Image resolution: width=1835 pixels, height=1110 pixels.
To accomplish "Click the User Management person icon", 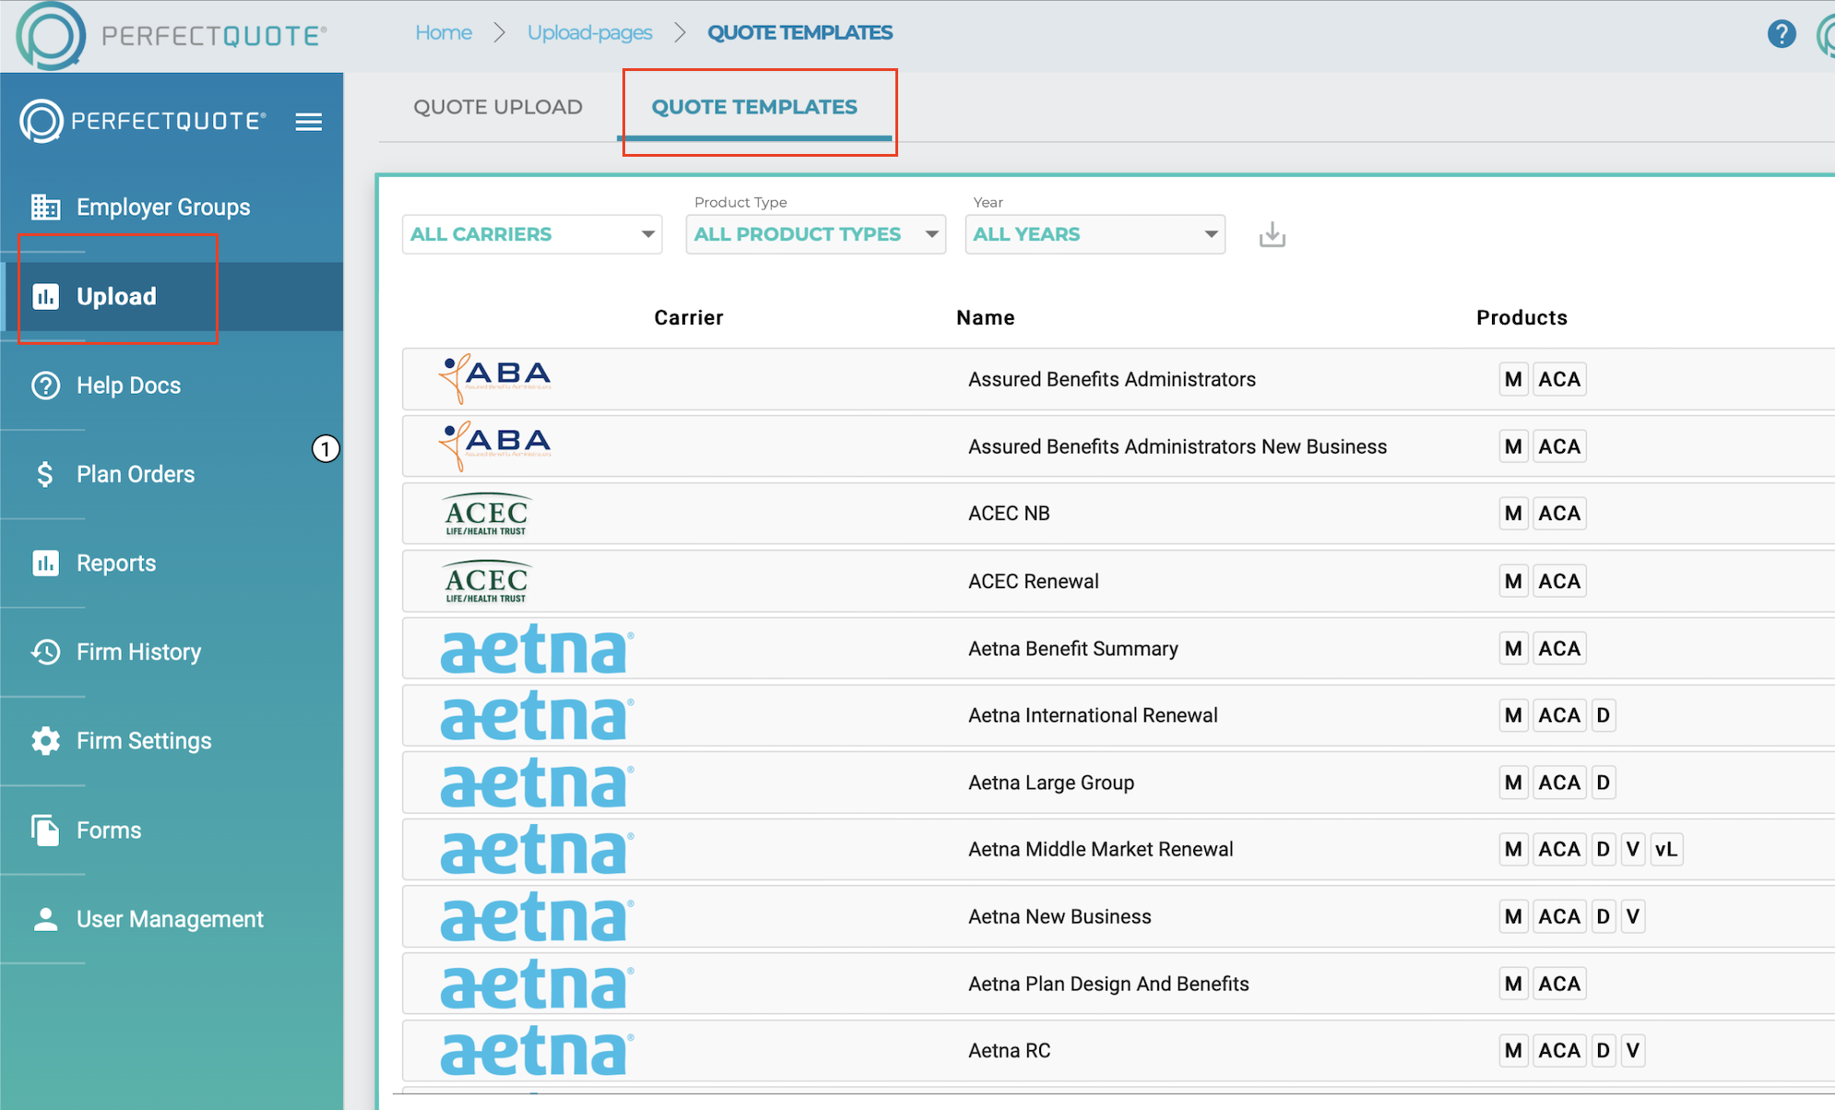I will click(x=45, y=919).
